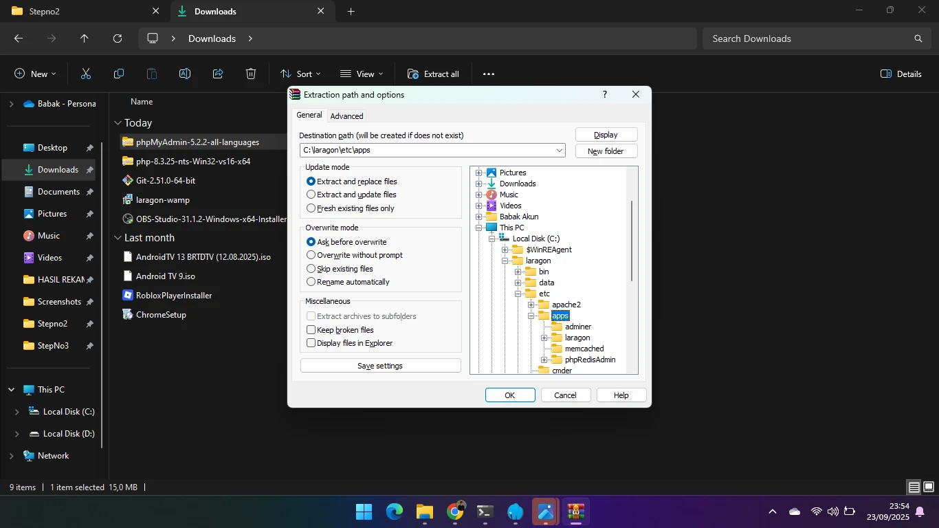
Task: Open the Sort menu in toolbar
Action: [300, 74]
